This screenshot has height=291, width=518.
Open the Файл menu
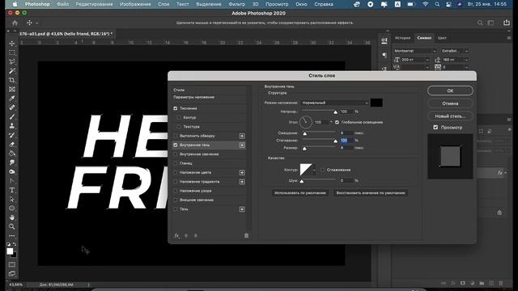(x=63, y=4)
